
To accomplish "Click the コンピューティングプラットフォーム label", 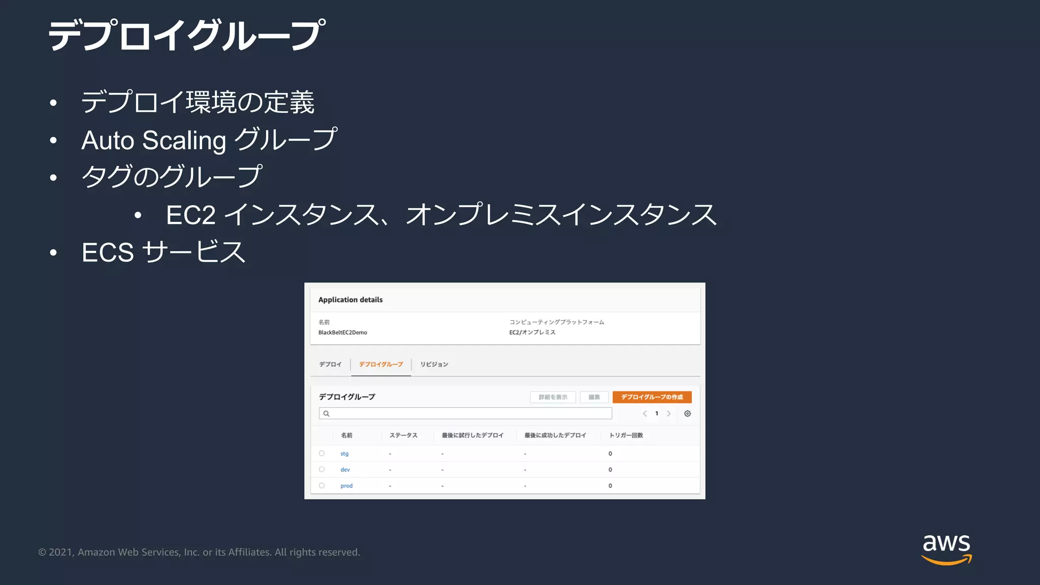I will click(557, 322).
